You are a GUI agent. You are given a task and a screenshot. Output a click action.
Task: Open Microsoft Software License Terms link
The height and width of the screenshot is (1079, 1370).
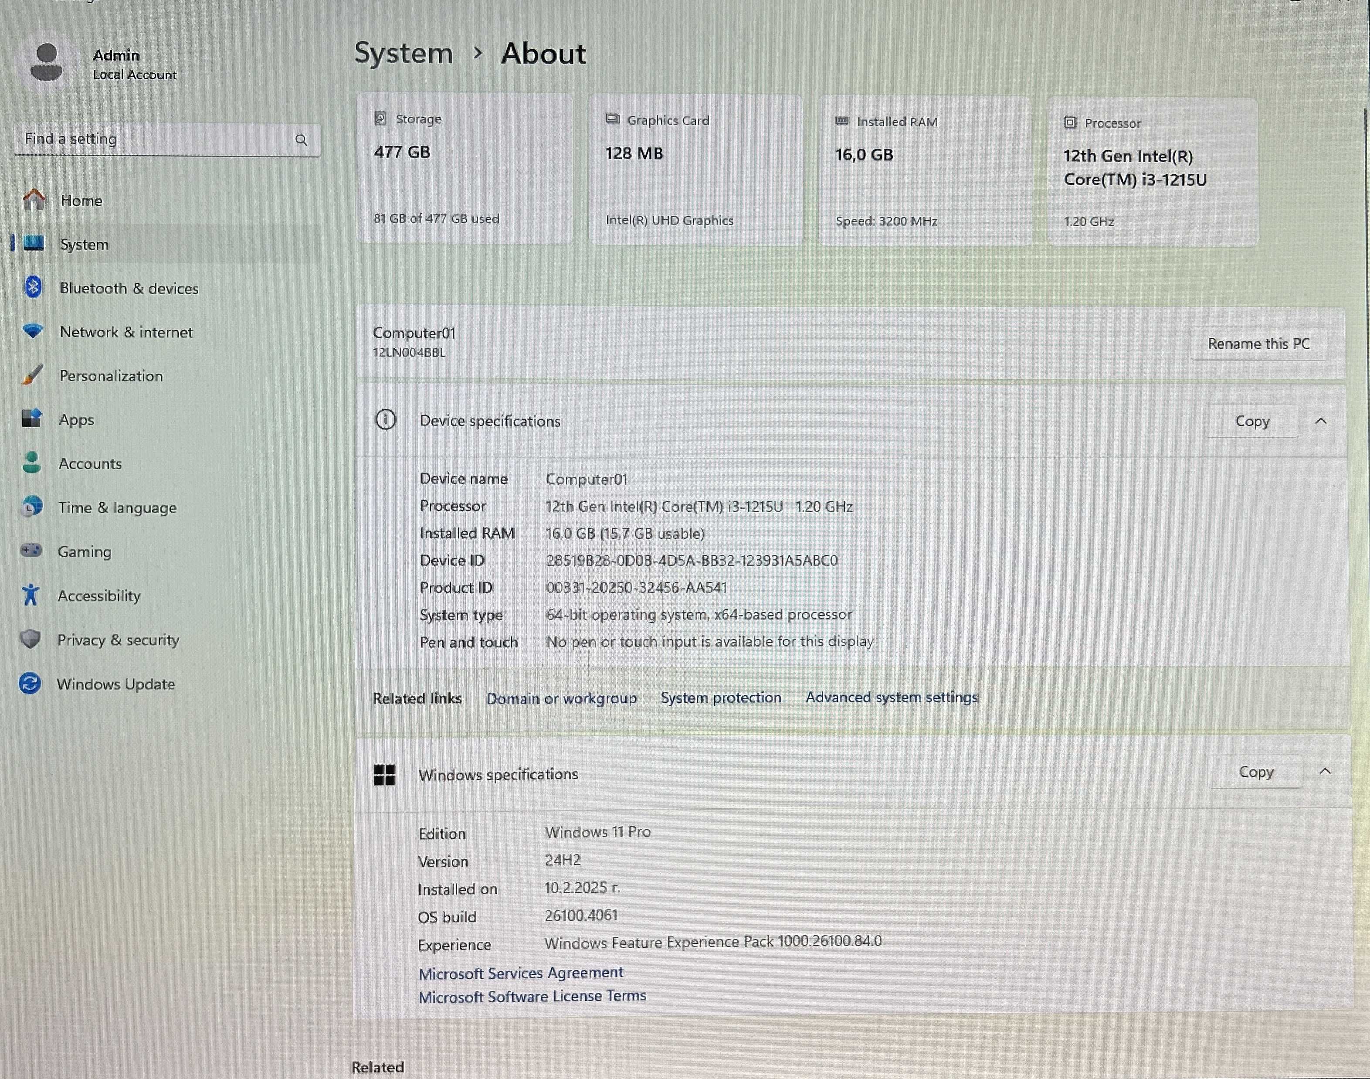click(532, 996)
